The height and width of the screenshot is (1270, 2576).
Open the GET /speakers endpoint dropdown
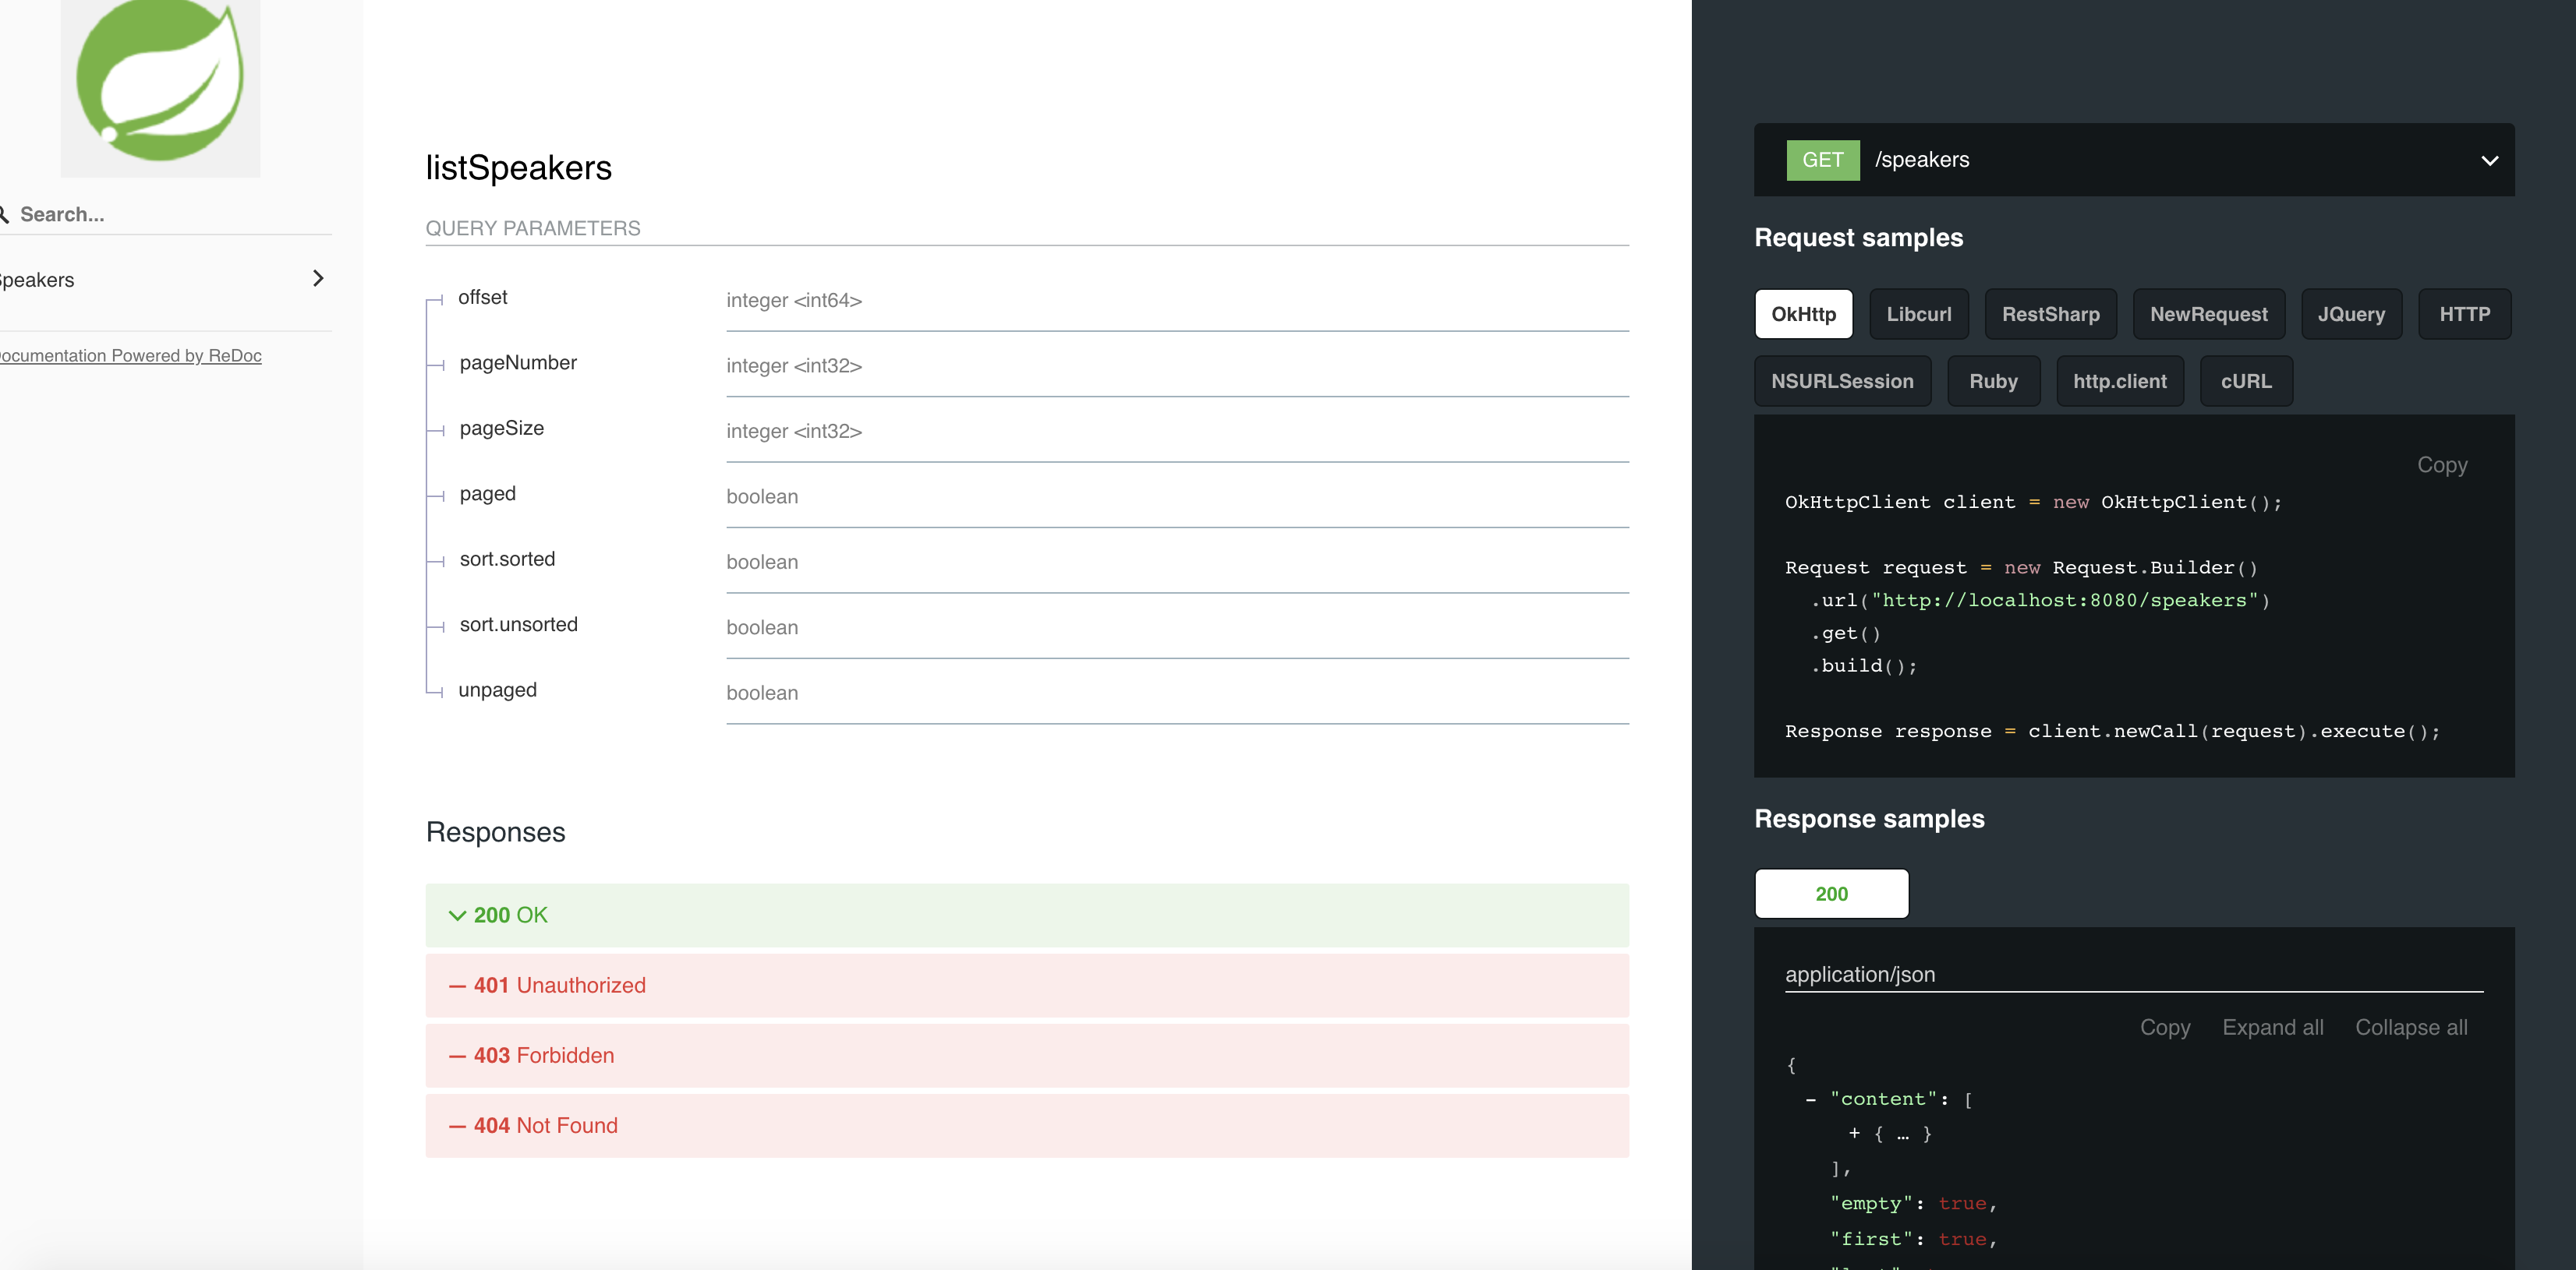tap(2489, 160)
